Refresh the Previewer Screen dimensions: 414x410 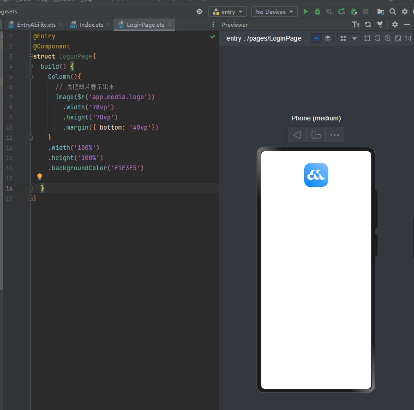pos(368,24)
